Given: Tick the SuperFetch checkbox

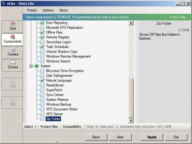Looking at the screenshot, I should 42,90.
